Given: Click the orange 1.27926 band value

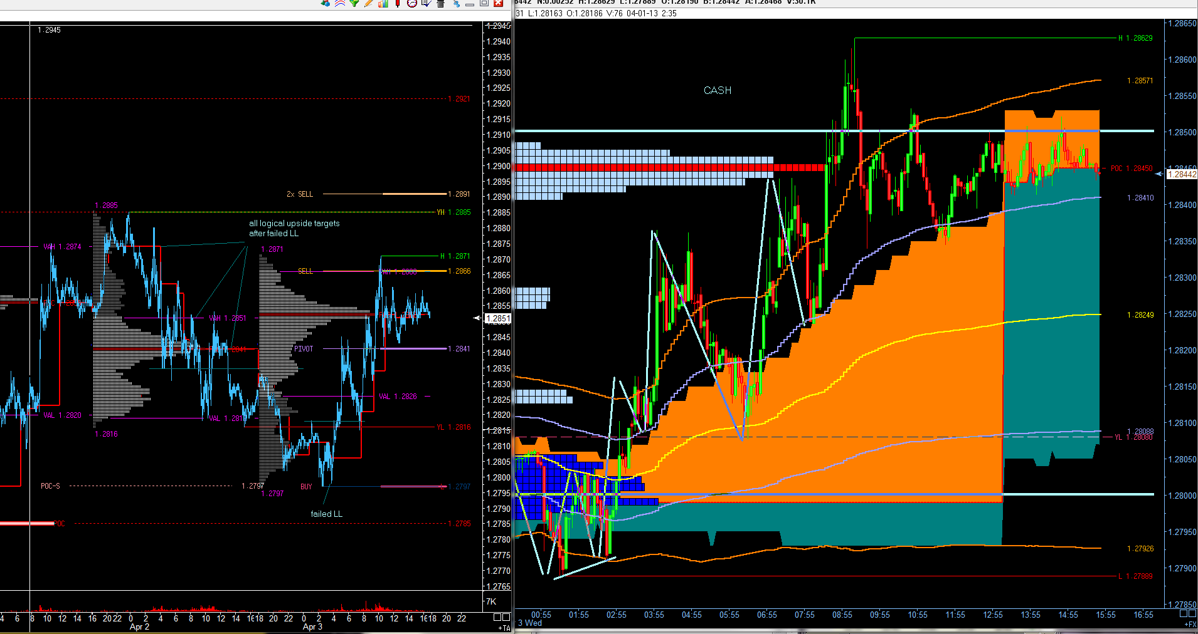Looking at the screenshot, I should 1140,549.
